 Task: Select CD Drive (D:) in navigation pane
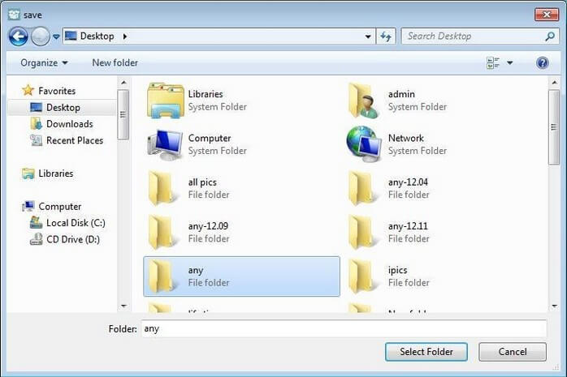(72, 239)
